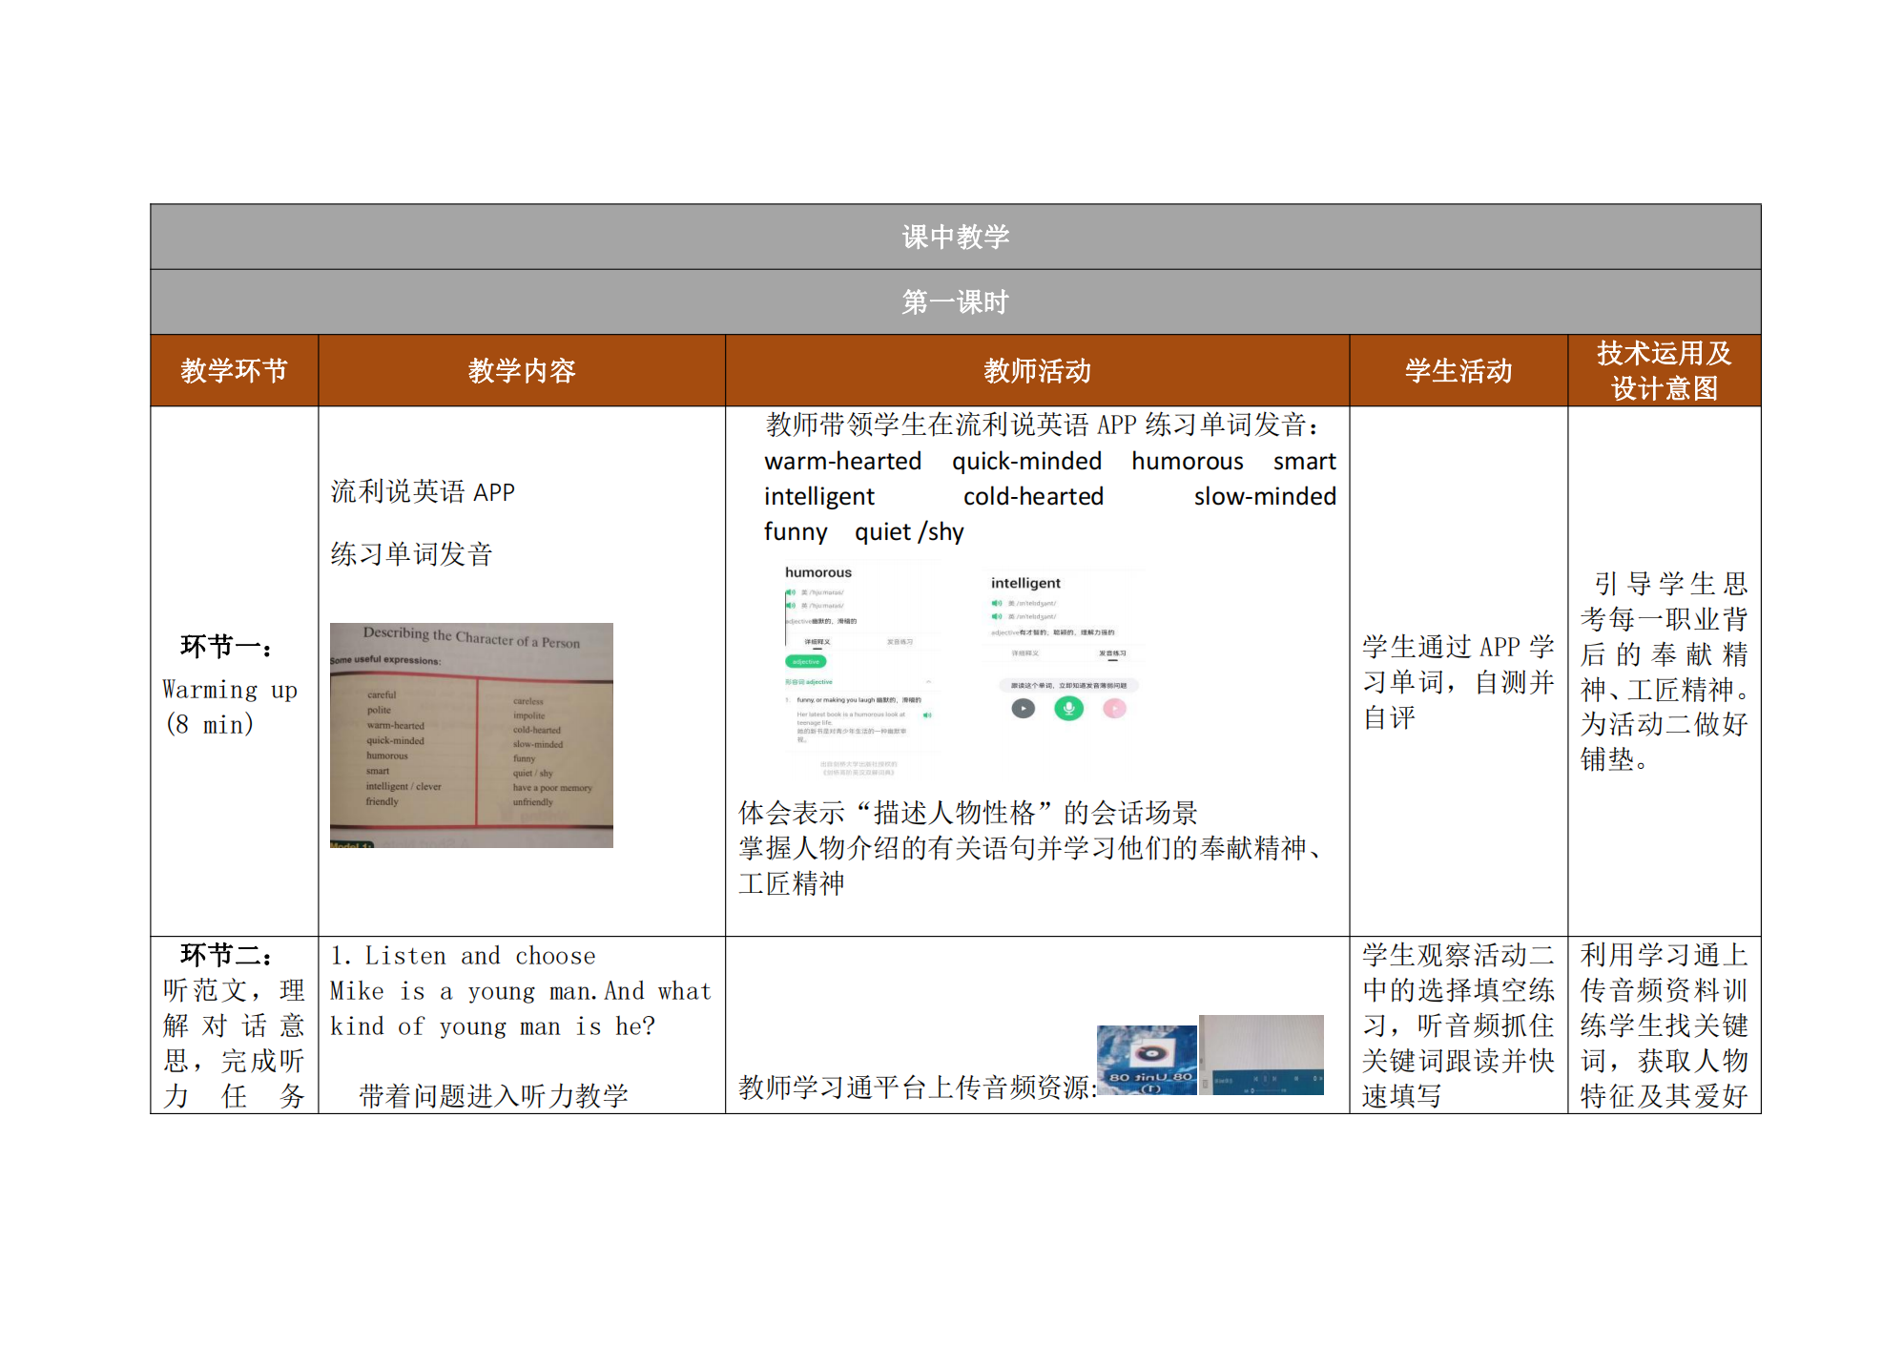Click the '技术运用及设计意图' column header
The width and height of the screenshot is (1903, 1346).
[x=1665, y=370]
